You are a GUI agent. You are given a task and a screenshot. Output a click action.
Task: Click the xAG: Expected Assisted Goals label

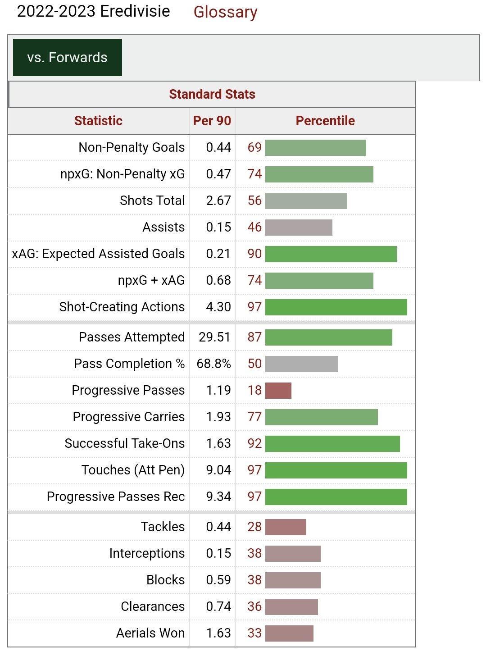98,254
